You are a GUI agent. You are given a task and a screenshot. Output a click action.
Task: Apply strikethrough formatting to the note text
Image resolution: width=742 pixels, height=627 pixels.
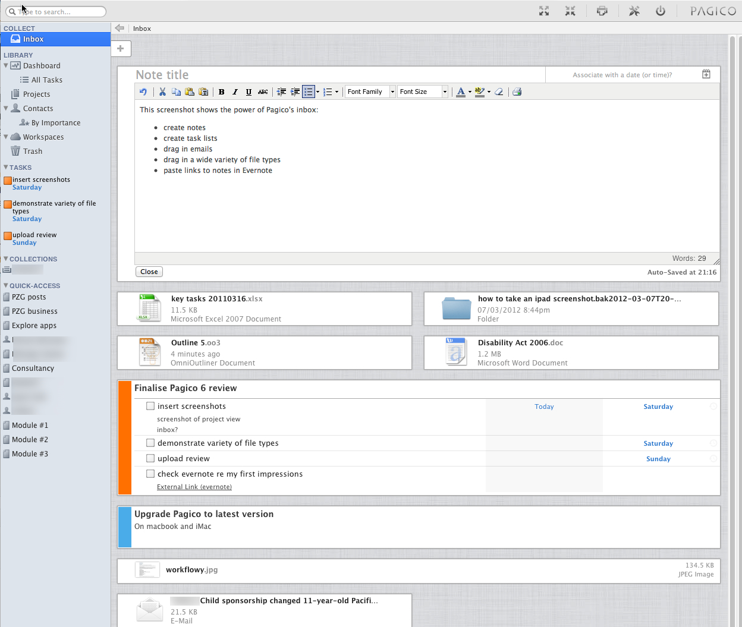[x=263, y=92]
